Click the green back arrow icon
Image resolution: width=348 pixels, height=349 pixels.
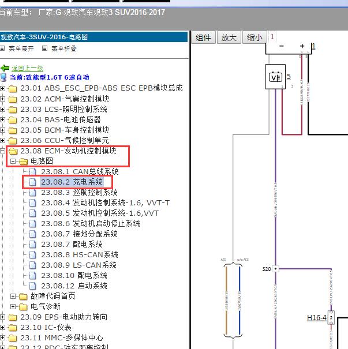click(x=5, y=68)
